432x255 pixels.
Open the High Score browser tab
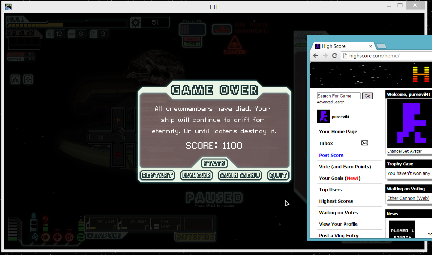341,46
